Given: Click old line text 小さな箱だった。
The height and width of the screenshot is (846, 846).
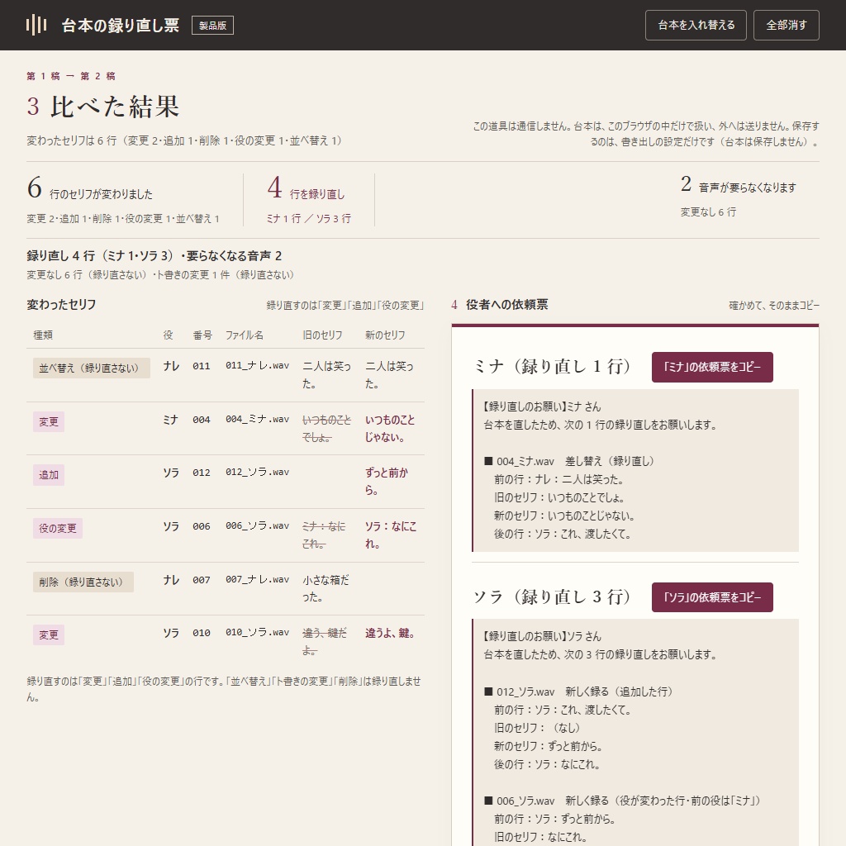Looking at the screenshot, I should pos(326,588).
